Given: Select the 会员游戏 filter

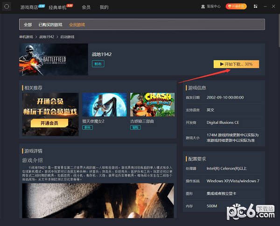Looking at the screenshot, I should point(77,25).
